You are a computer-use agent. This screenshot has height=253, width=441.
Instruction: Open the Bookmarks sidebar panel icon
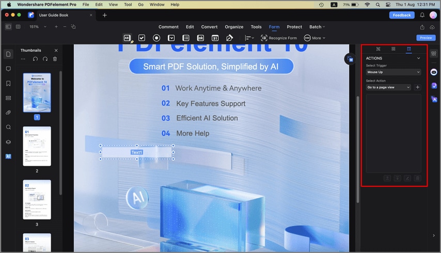pyautogui.click(x=8, y=84)
